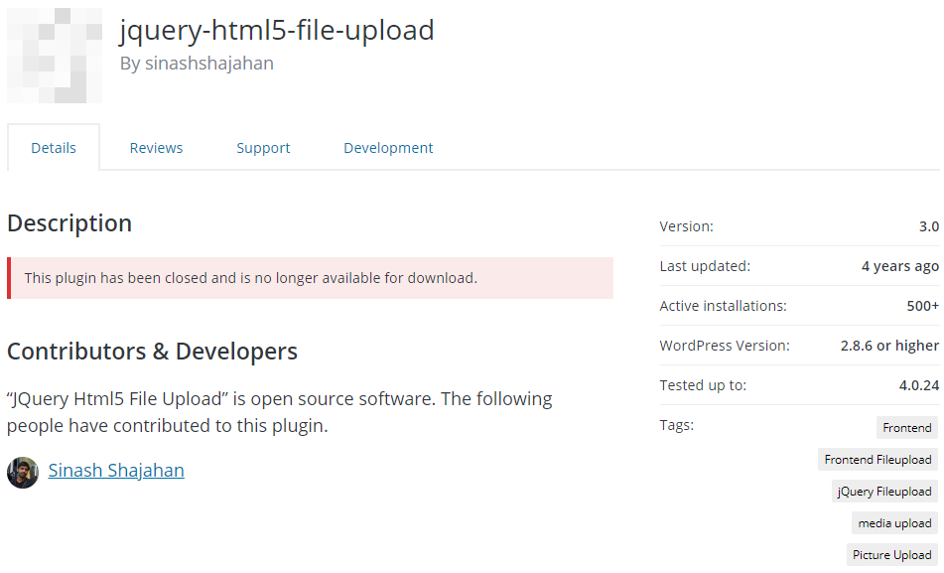Open the jQuery Fileupload tag
The height and width of the screenshot is (573, 944).
tap(884, 492)
